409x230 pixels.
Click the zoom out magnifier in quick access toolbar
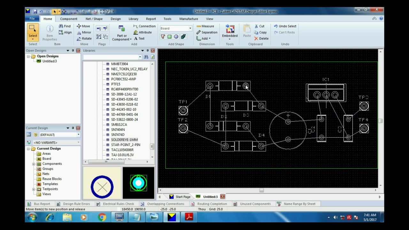[89, 11]
